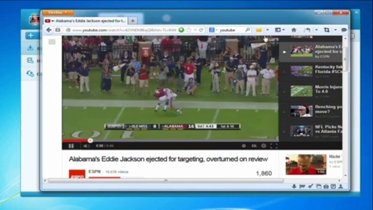The height and width of the screenshot is (210, 373).
Task: Click the plus button in the background window
Action: click(31, 36)
